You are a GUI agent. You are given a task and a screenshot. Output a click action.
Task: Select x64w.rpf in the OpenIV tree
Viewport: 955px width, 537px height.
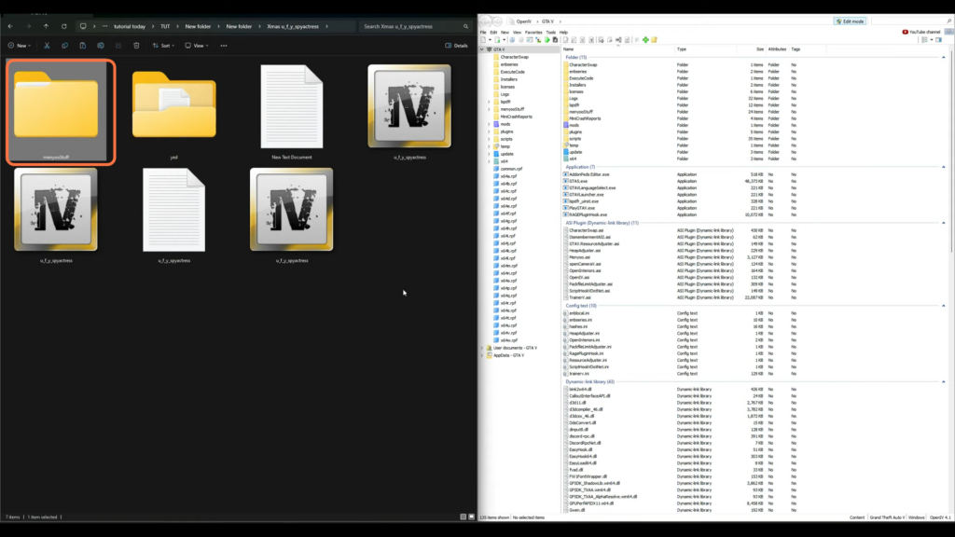point(508,340)
